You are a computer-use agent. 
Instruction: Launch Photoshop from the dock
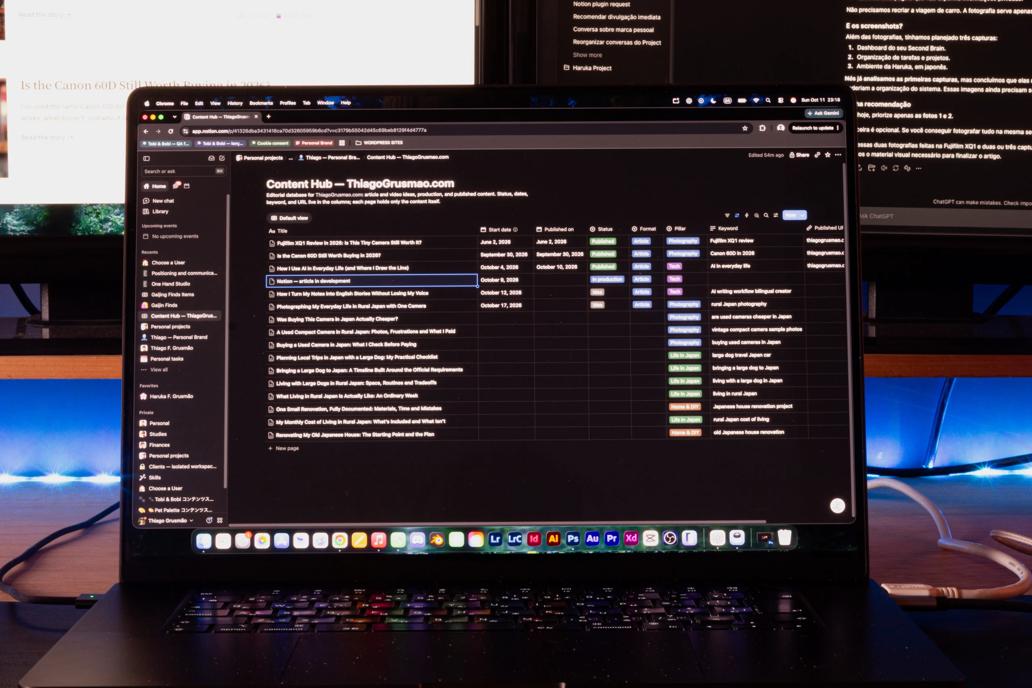[x=572, y=539]
